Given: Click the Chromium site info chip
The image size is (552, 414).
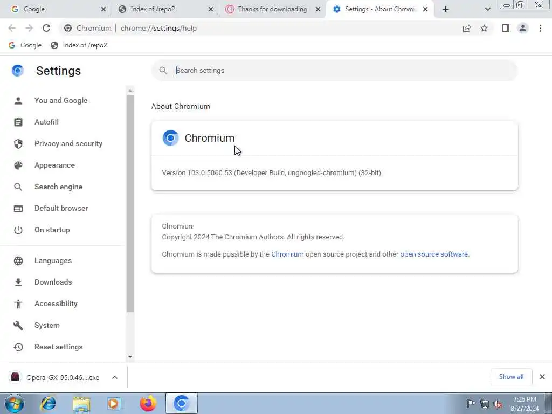Looking at the screenshot, I should click(88, 28).
